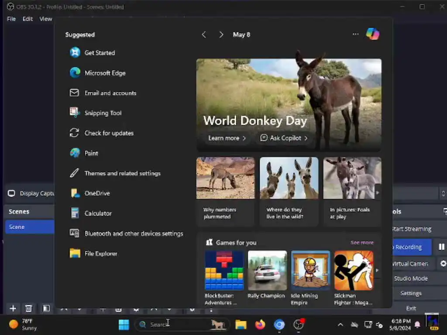
Task: Open Bluetooth and other devices settings
Action: pos(134,234)
